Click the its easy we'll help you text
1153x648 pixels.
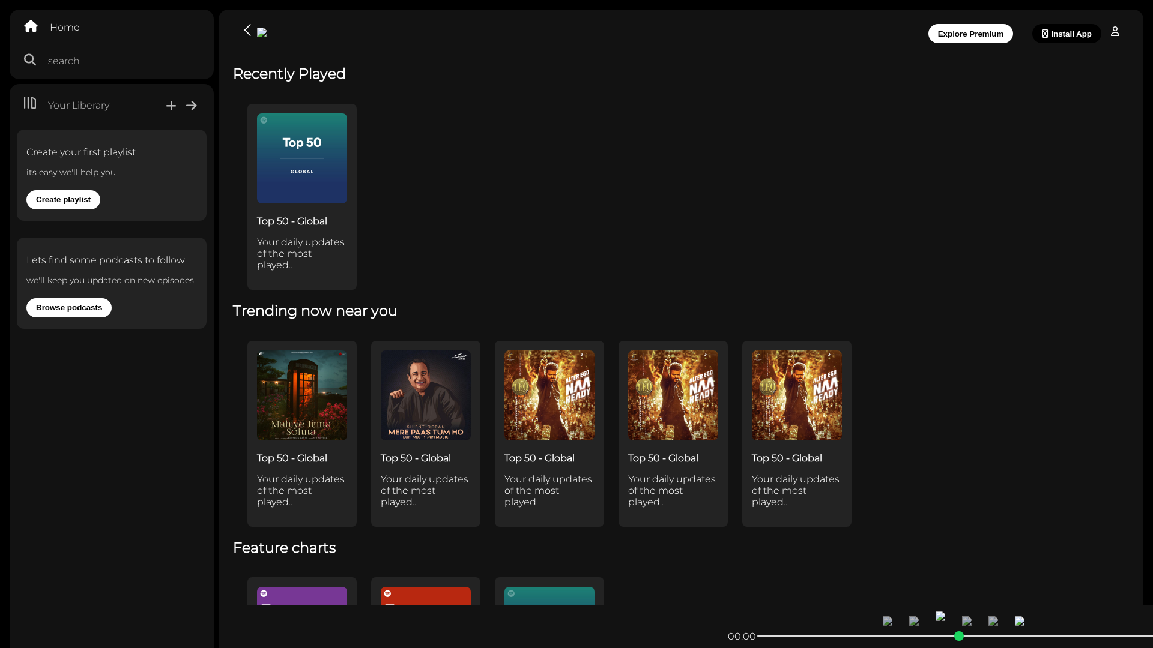click(x=71, y=172)
